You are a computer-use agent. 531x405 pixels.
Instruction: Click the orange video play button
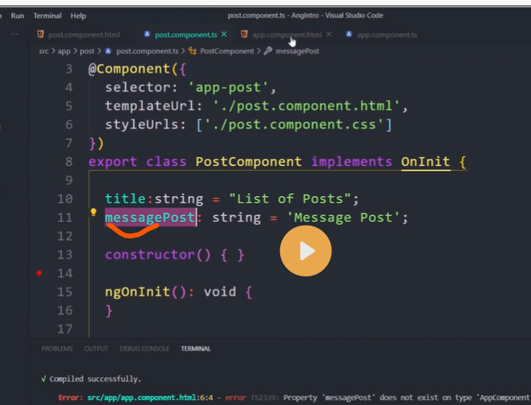(x=306, y=251)
